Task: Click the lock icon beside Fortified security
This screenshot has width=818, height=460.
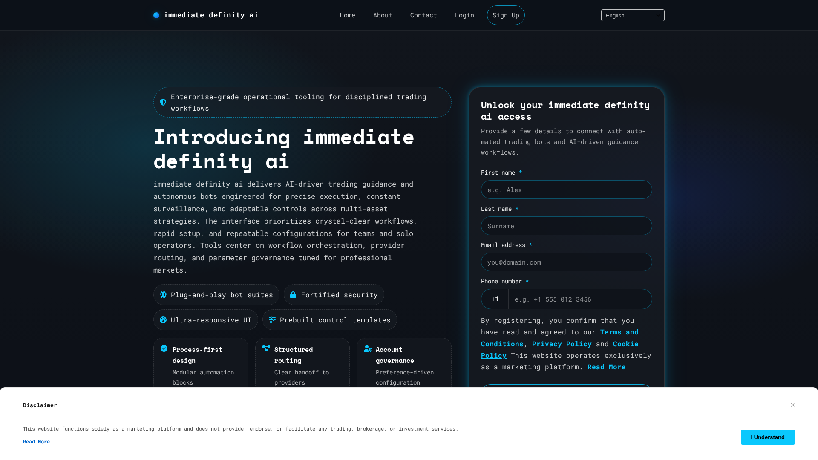Action: (x=293, y=295)
